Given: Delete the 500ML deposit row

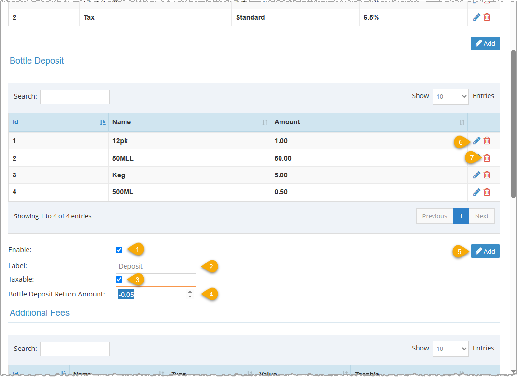Looking at the screenshot, I should pos(487,192).
